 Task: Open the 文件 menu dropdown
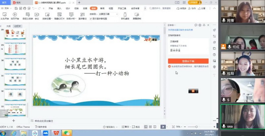tap(7, 8)
